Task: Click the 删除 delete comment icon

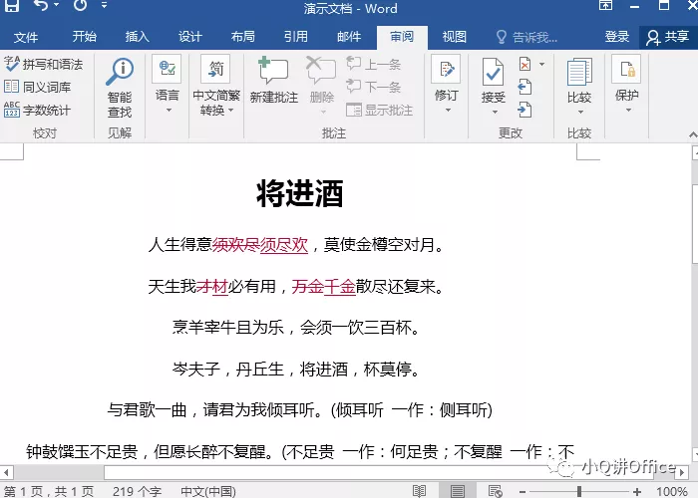Action: (321, 71)
